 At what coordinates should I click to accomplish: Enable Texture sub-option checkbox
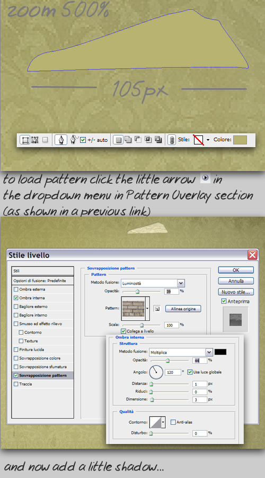pos(21,341)
